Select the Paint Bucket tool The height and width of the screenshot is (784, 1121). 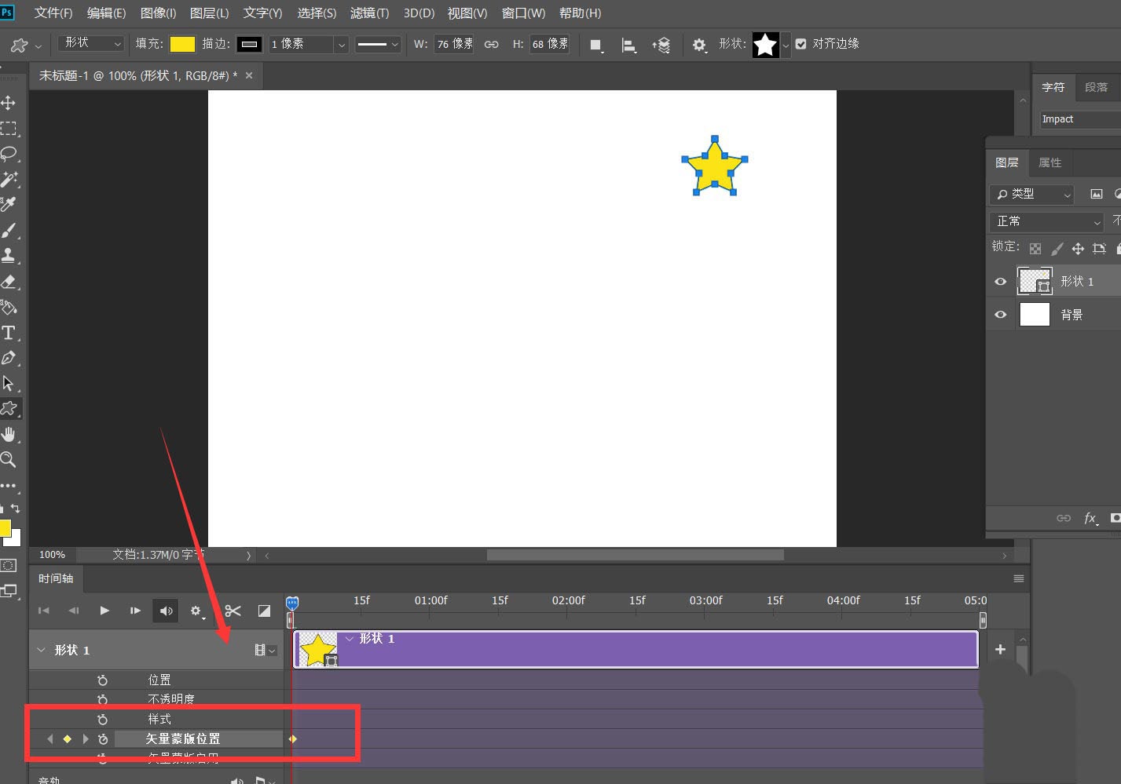tap(9, 307)
